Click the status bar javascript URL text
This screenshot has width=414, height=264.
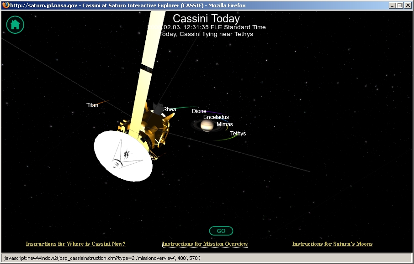102,258
